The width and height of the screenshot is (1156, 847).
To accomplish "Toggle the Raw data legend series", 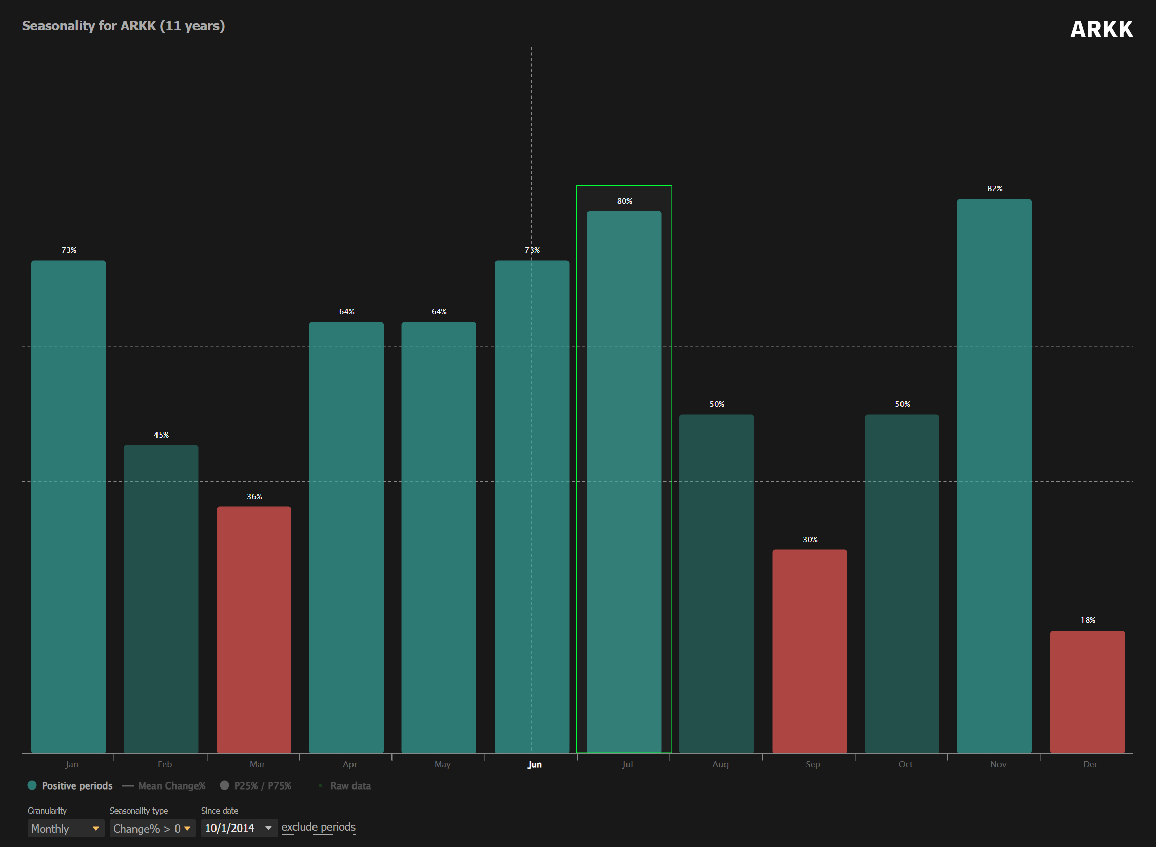I will click(x=344, y=785).
